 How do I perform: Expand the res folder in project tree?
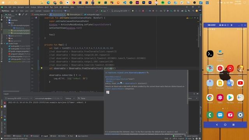pyautogui.click(x=7, y=38)
